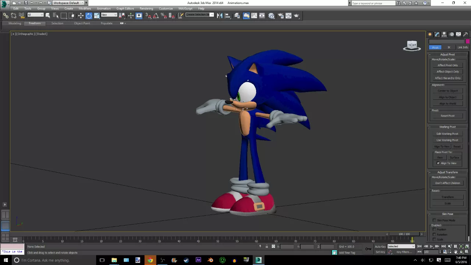
Task: Click the Use Pivot Point Center icon
Action: click(x=121, y=15)
